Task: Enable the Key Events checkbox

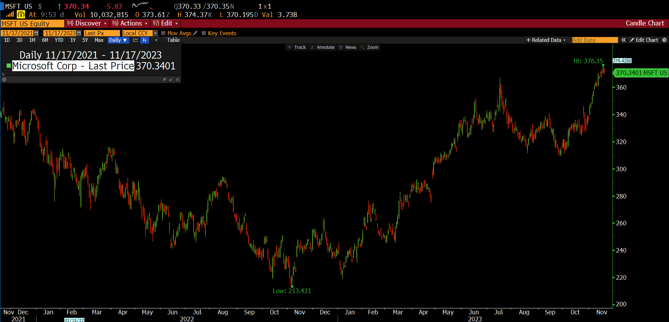Action: pos(204,33)
